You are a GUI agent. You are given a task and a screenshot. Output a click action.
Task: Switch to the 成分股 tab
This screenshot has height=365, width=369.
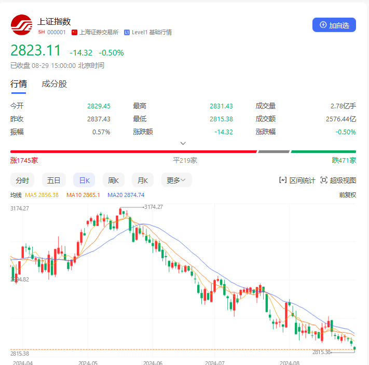coord(54,84)
